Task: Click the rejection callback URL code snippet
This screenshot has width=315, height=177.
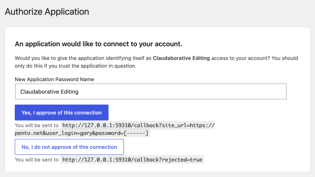Action: 132,160
